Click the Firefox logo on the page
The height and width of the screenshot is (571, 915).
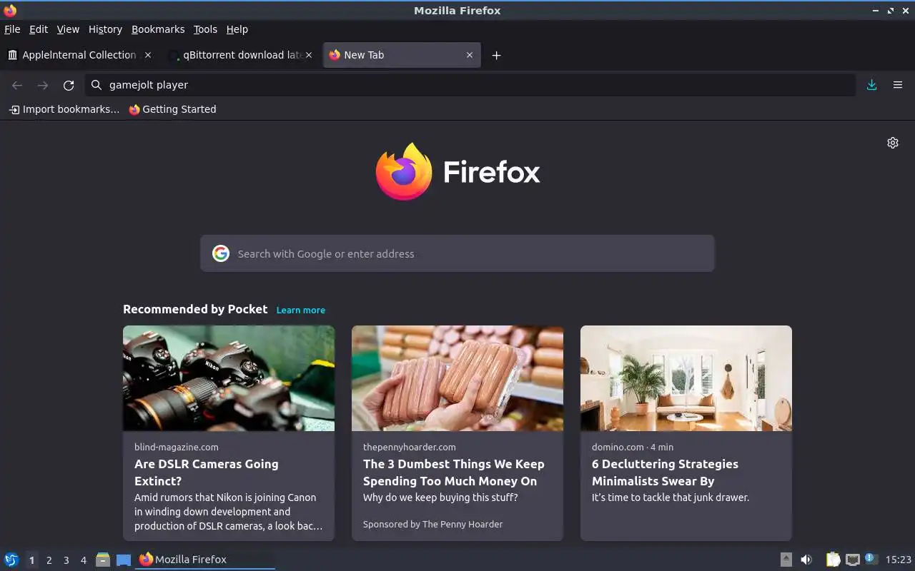click(457, 172)
